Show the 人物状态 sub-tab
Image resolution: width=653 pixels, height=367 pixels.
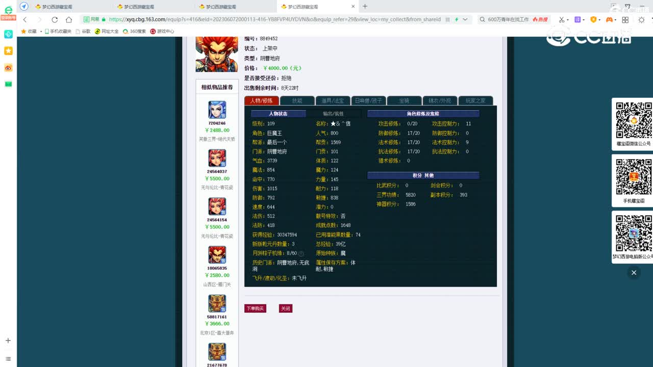click(278, 114)
